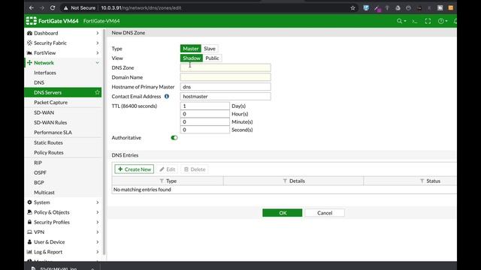Expand the FortiView chevron

pos(97,52)
